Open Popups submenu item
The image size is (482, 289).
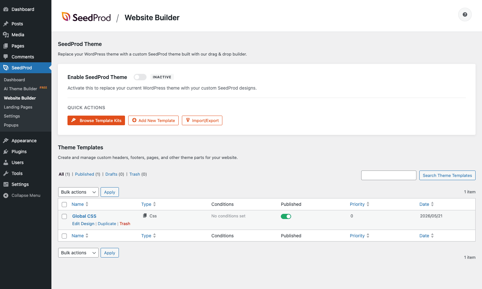click(11, 125)
